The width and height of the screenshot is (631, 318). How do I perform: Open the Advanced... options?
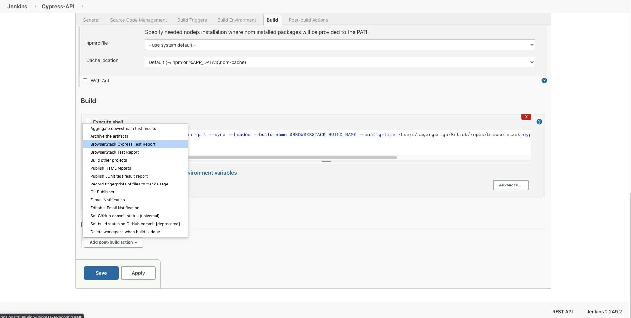click(x=510, y=185)
